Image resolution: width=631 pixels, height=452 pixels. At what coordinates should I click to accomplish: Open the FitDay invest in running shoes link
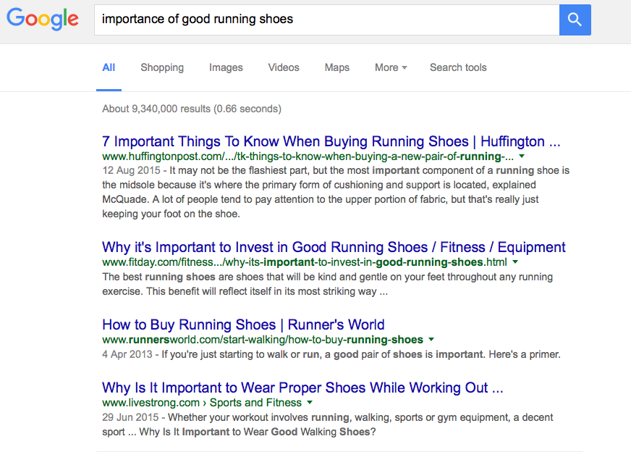pyautogui.click(x=334, y=247)
